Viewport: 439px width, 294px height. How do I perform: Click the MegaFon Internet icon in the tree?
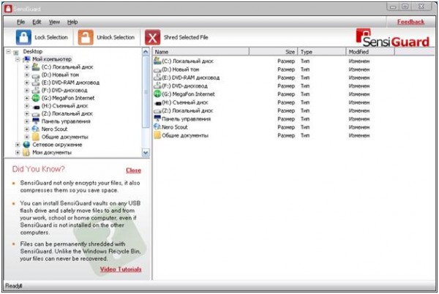(36, 98)
